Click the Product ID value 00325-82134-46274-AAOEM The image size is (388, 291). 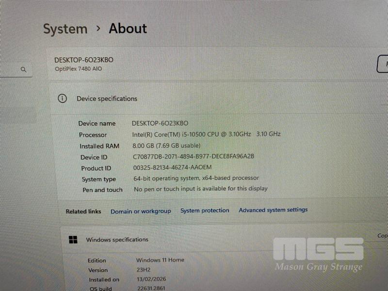pyautogui.click(x=172, y=168)
